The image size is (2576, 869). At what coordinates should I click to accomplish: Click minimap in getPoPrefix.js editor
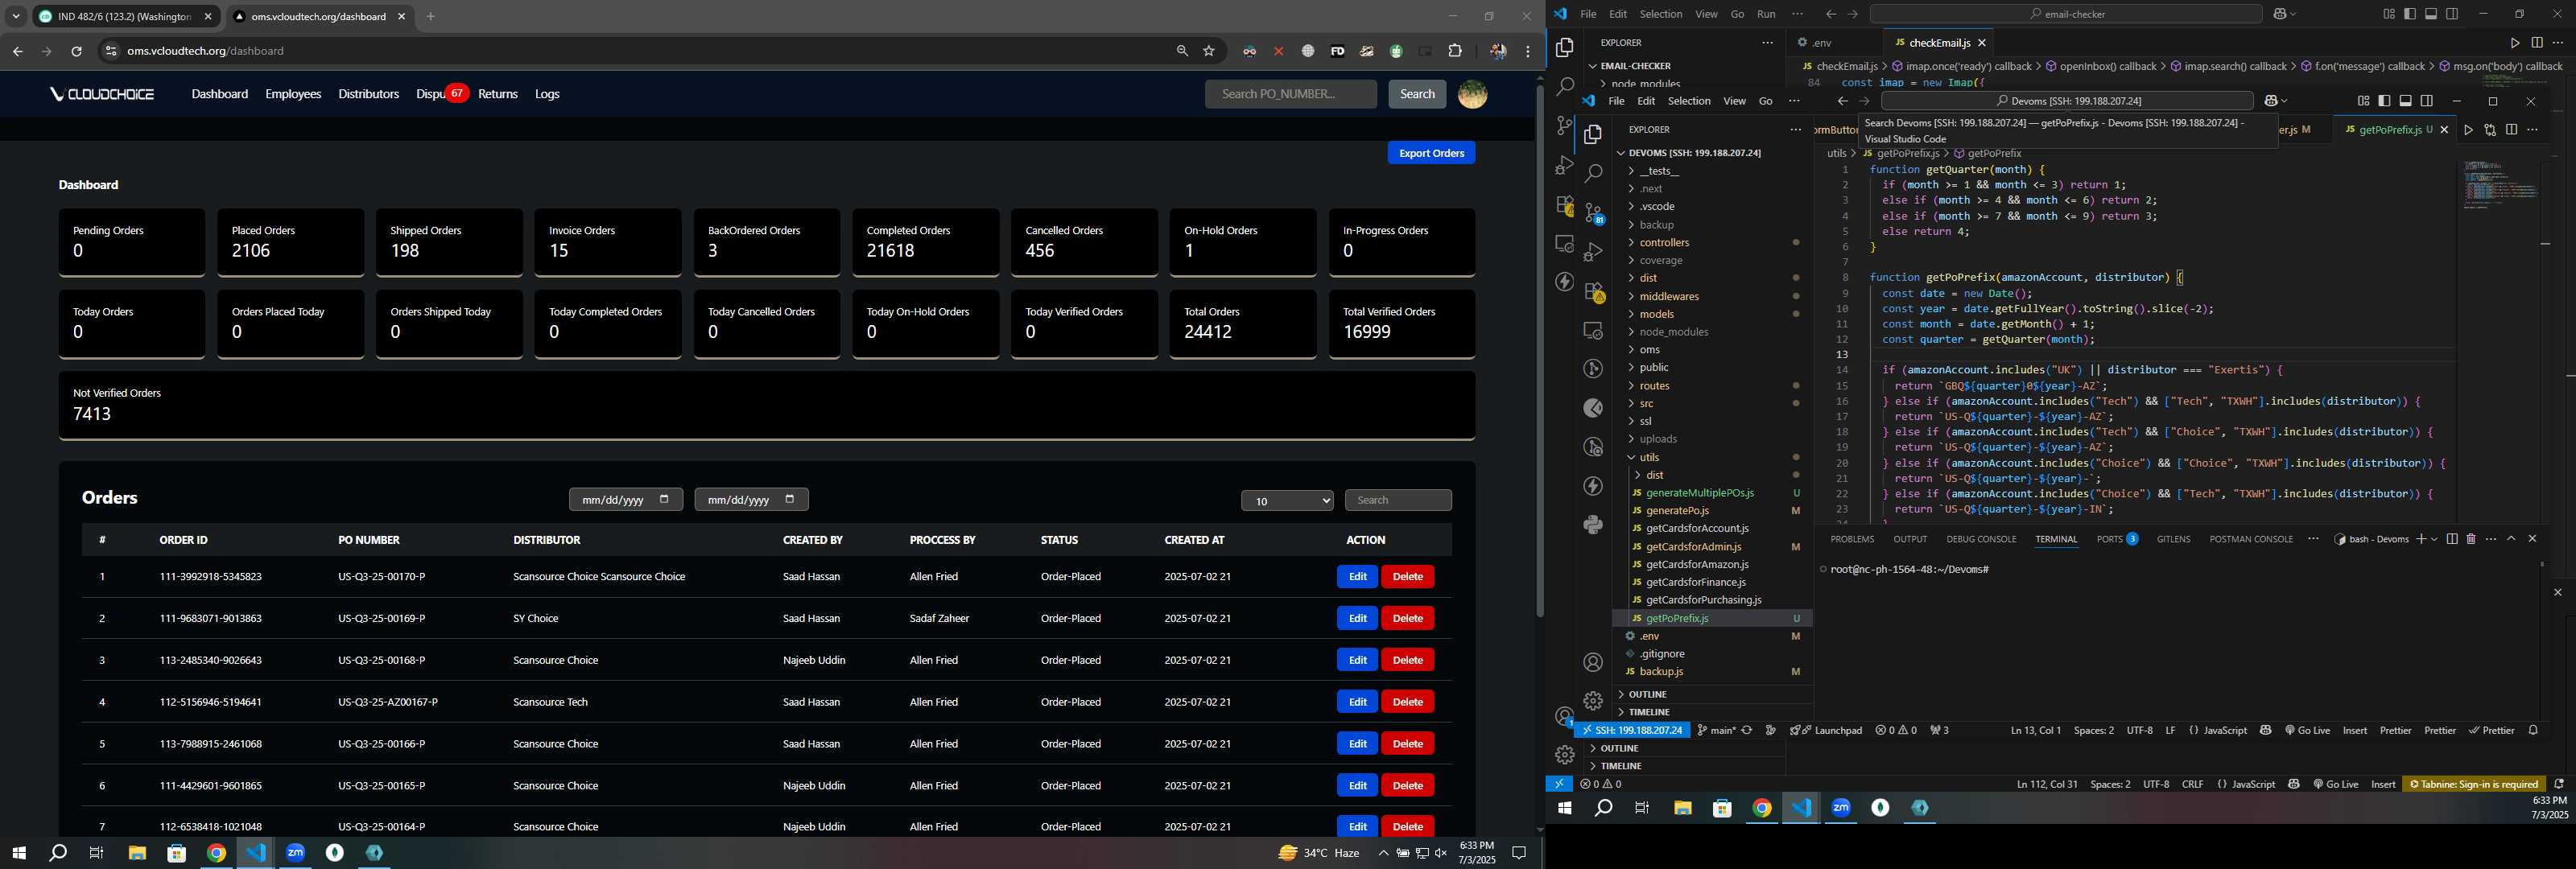point(2500,185)
